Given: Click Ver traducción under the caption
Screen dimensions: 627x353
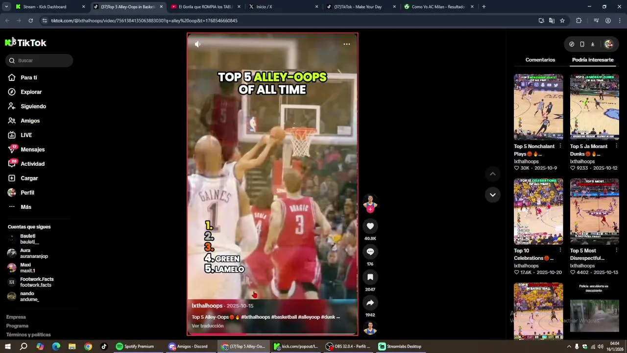Looking at the screenshot, I should coord(208,326).
